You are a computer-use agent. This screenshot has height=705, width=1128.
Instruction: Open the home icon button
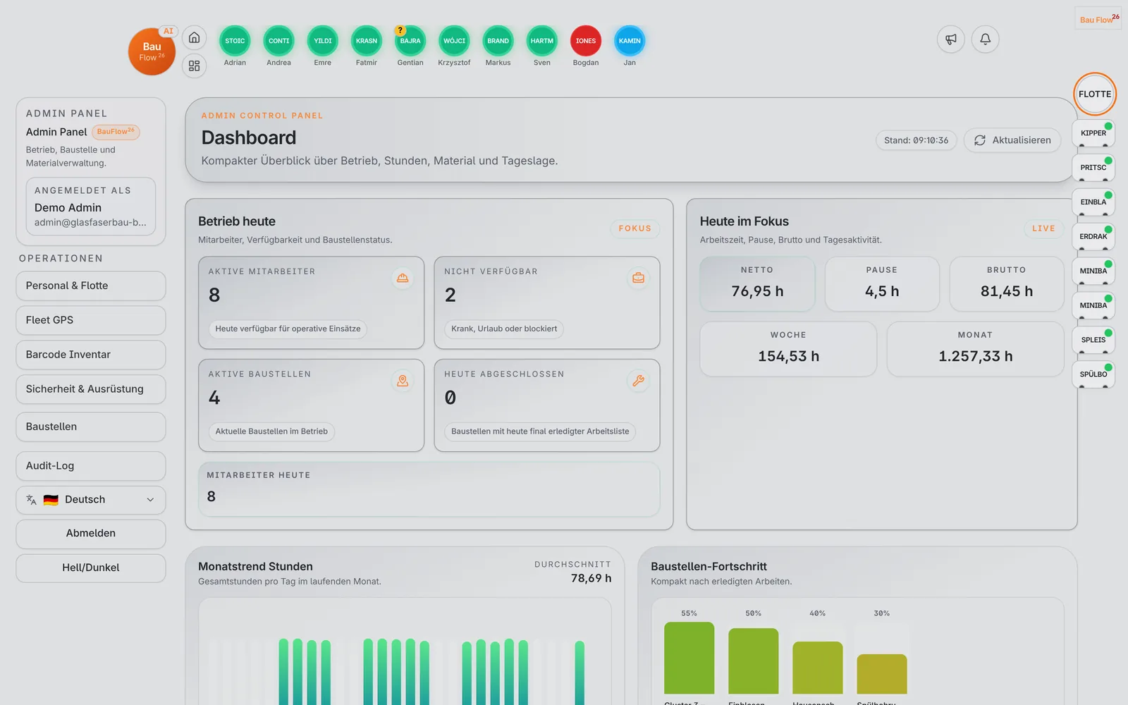point(194,38)
